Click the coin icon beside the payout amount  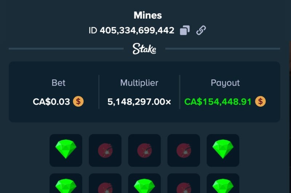click(260, 102)
